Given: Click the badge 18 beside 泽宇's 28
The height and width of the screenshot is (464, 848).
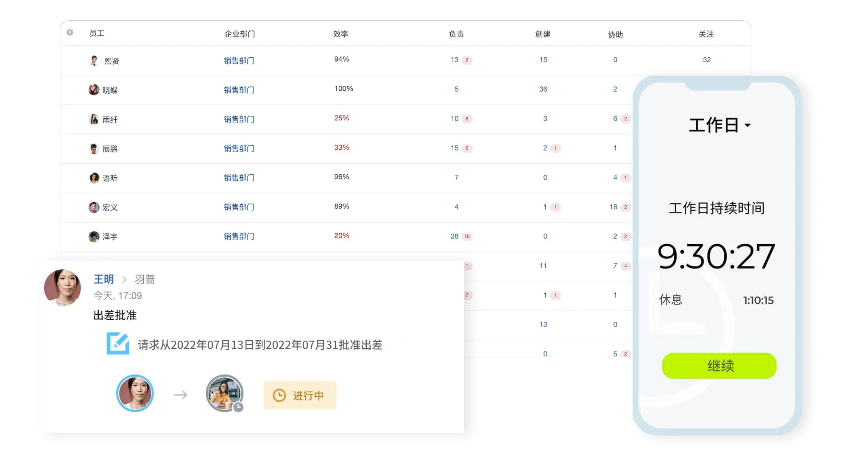Looking at the screenshot, I should 467,236.
